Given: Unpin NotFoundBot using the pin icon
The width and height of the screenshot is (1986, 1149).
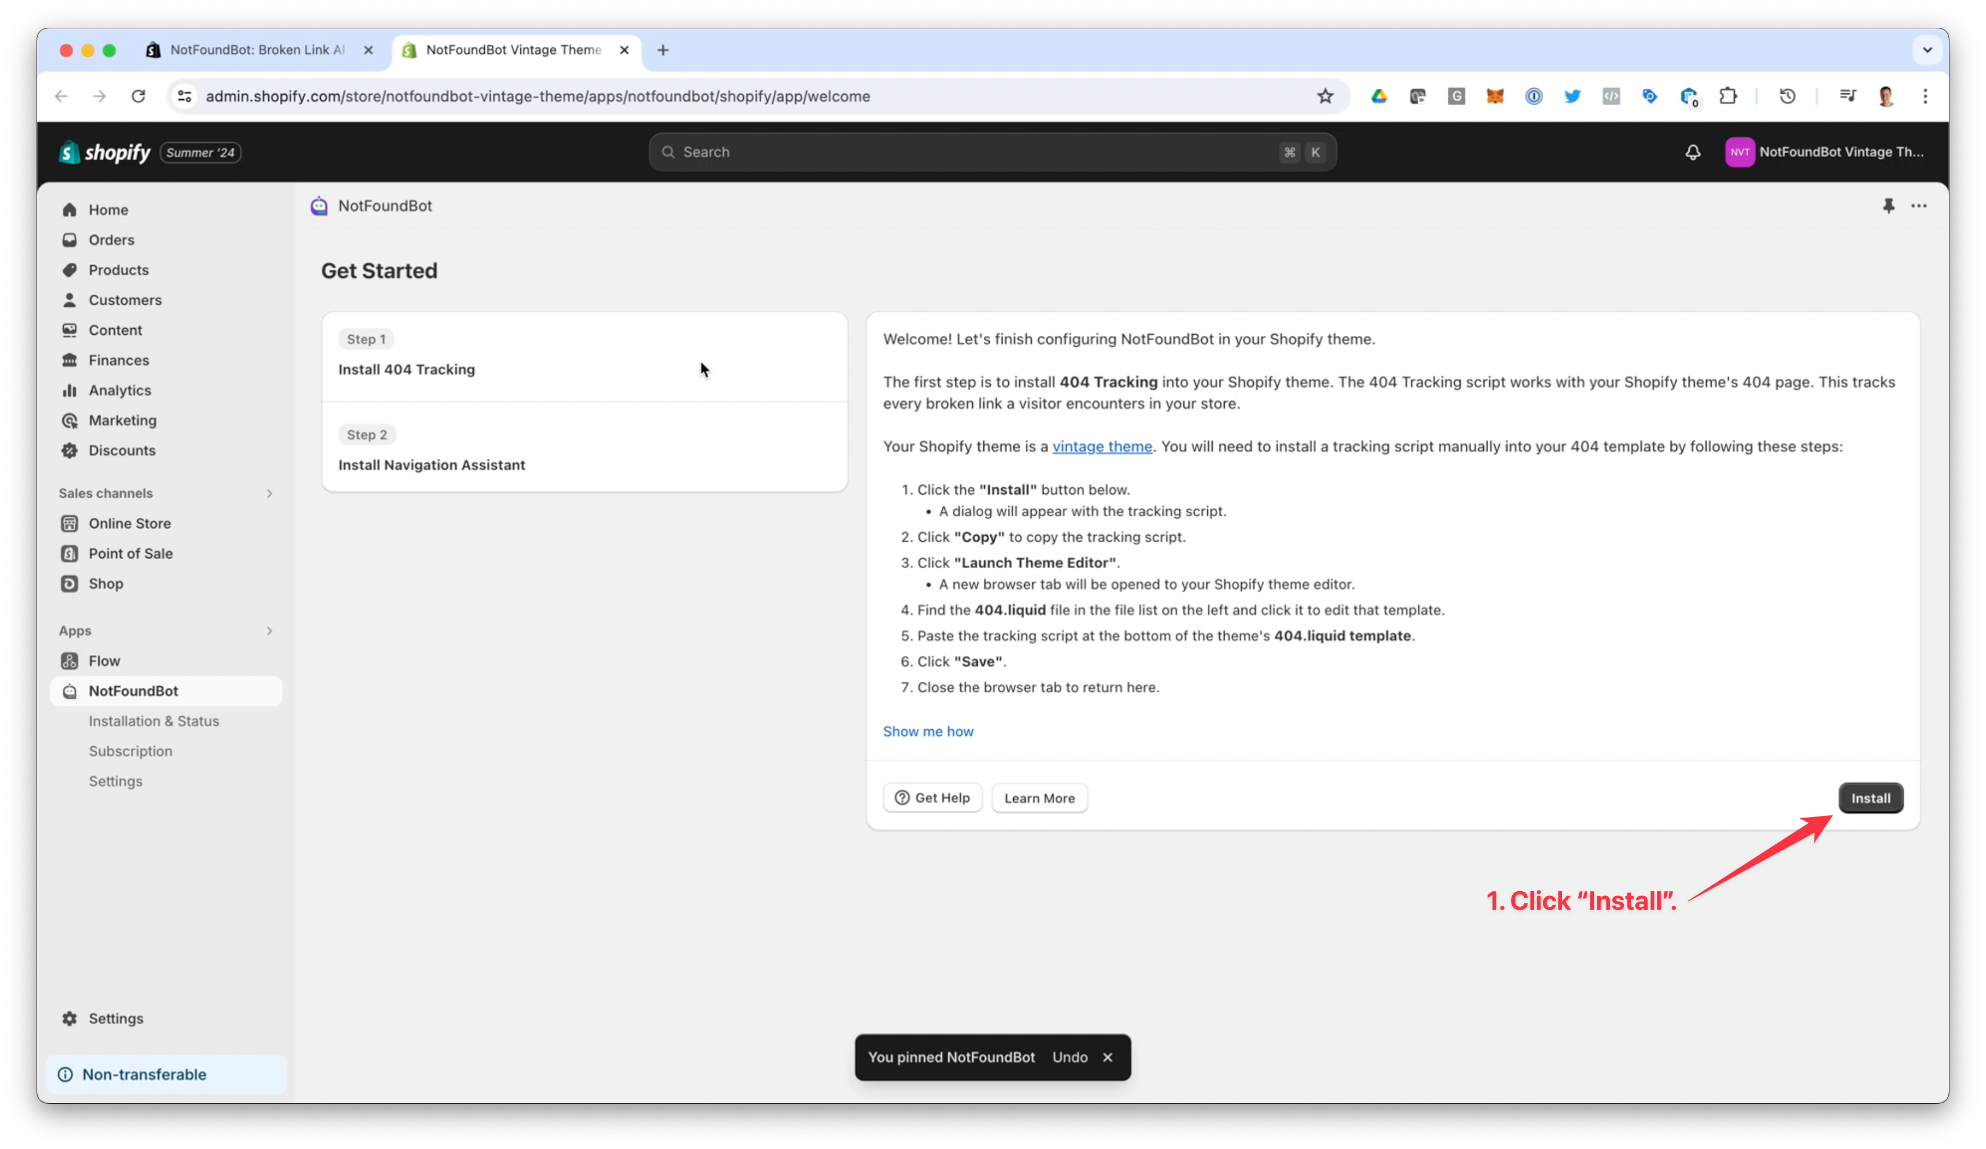Looking at the screenshot, I should pyautogui.click(x=1889, y=205).
